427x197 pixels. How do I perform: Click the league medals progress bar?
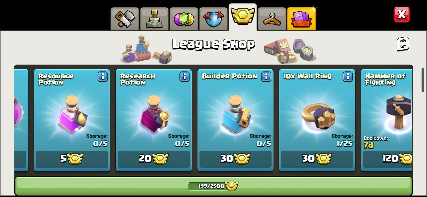213,186
